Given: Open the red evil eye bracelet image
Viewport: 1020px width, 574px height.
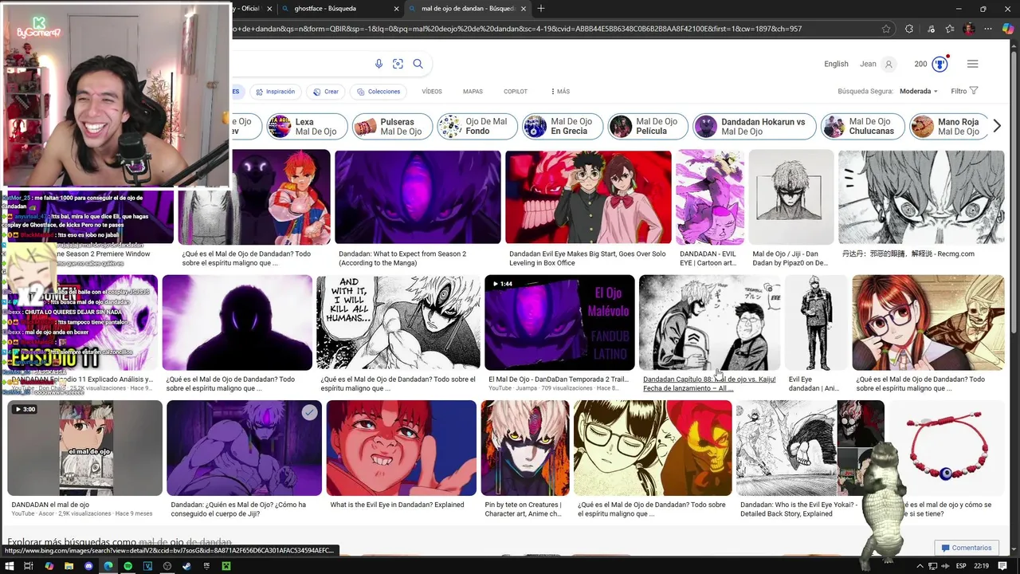Looking at the screenshot, I should (947, 448).
